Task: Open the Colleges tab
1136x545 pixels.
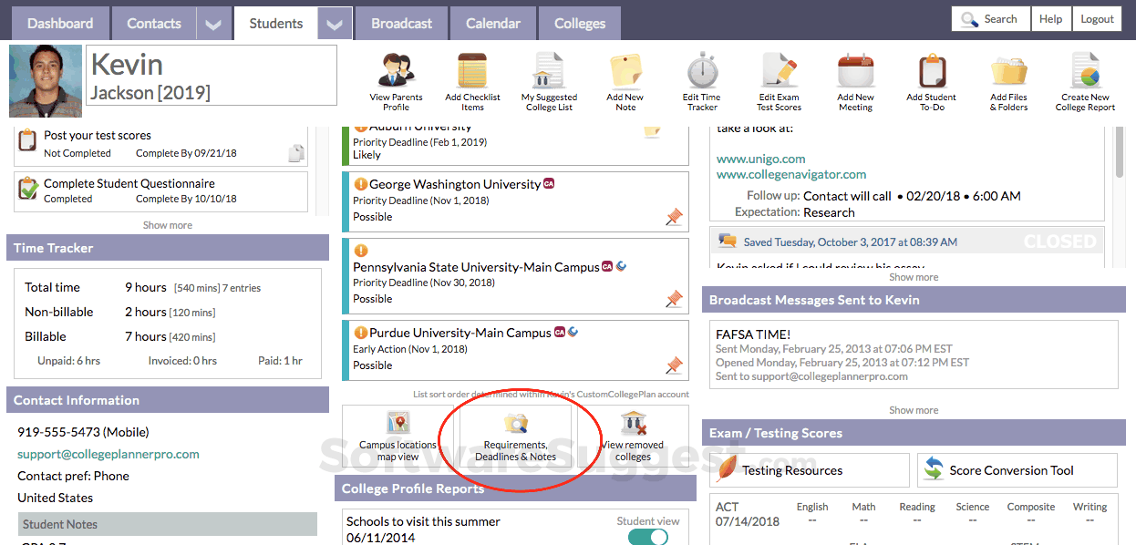Action: [x=579, y=24]
